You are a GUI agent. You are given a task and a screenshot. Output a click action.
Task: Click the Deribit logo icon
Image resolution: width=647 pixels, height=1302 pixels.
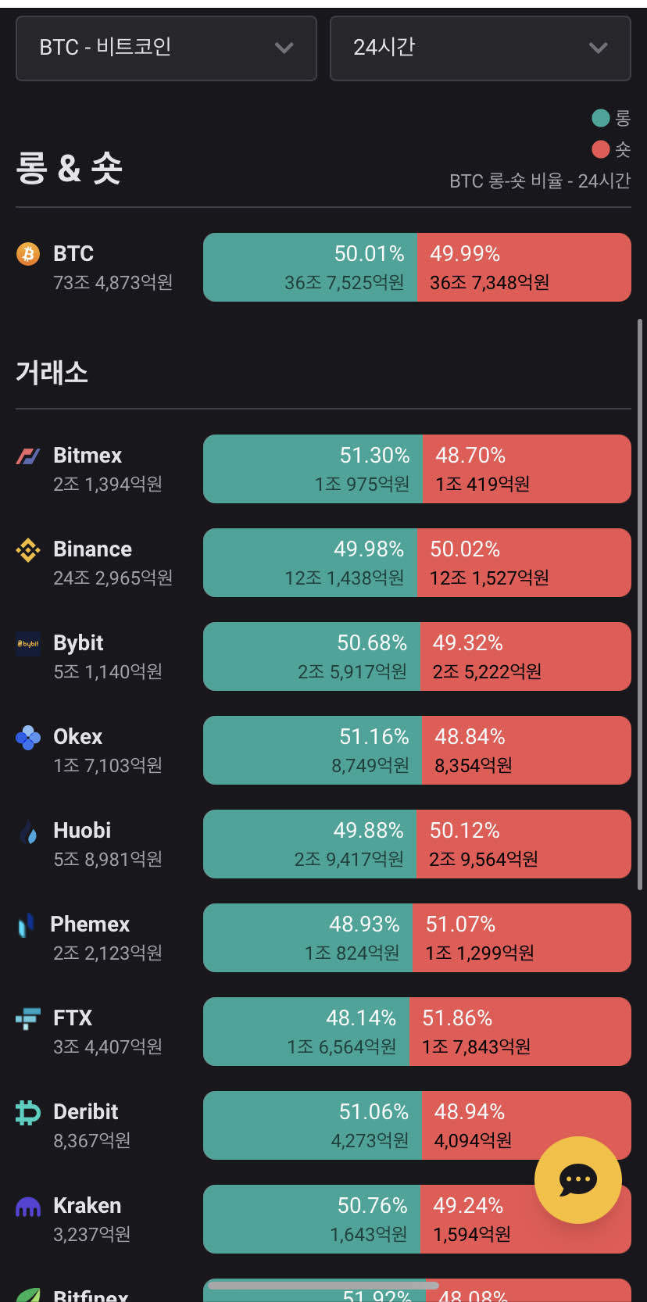click(27, 1111)
